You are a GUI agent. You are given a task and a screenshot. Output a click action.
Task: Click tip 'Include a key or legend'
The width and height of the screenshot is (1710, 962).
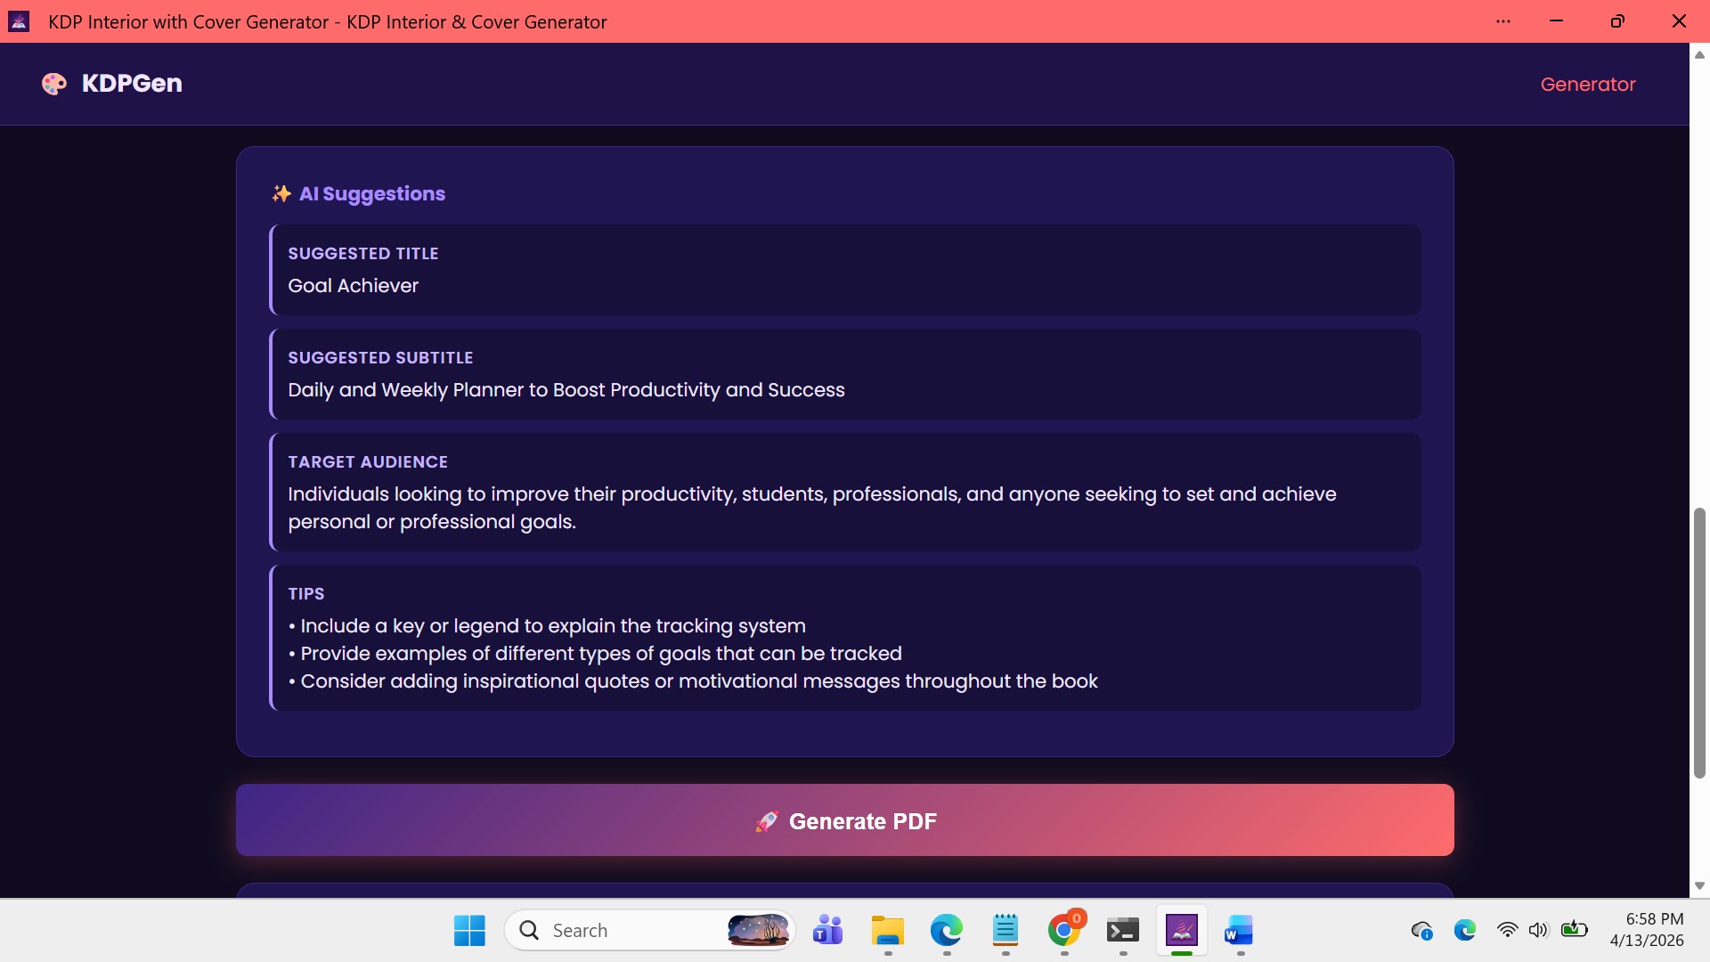pos(547,626)
